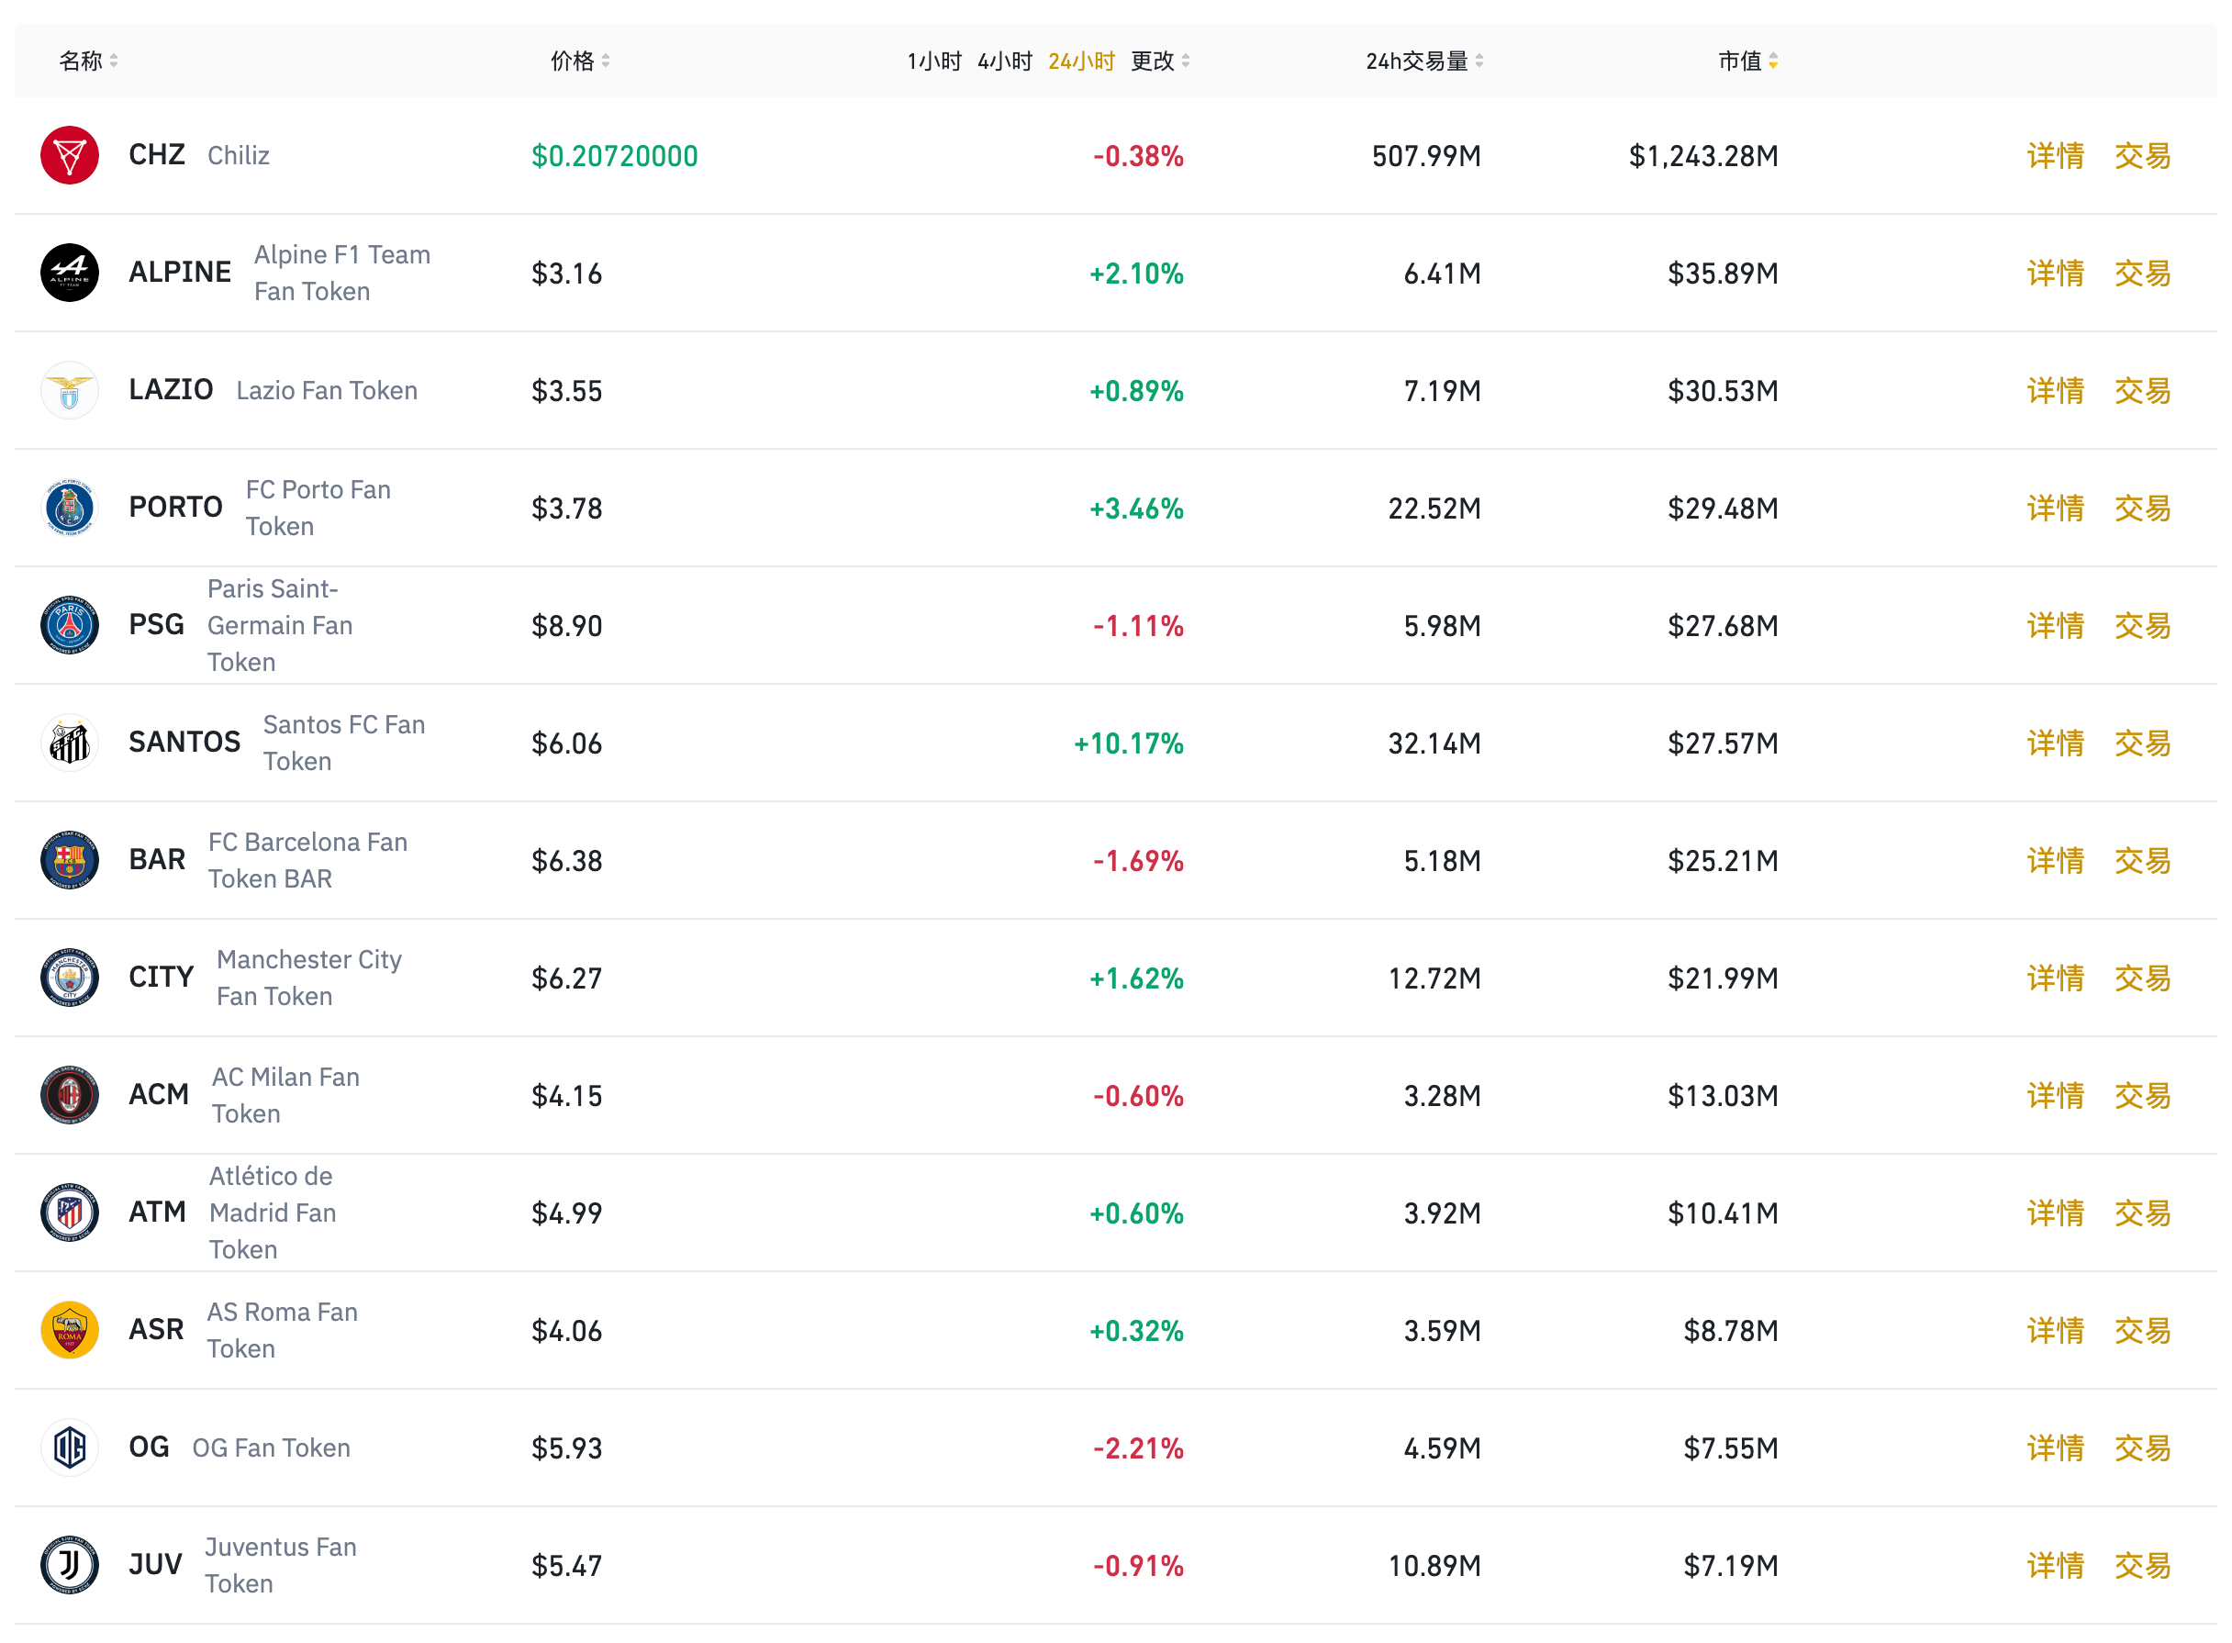View 详情 details for ATM
The width and height of the screenshot is (2232, 1643).
[x=2055, y=1212]
